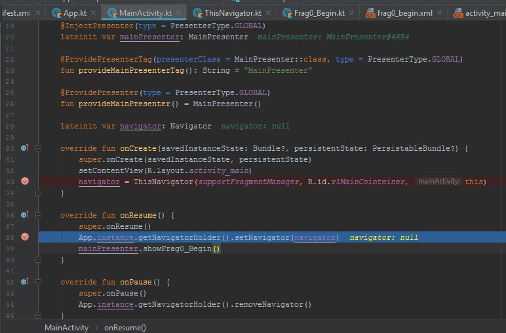
Task: Click the fold end marker on line 40
Action: click(38, 260)
